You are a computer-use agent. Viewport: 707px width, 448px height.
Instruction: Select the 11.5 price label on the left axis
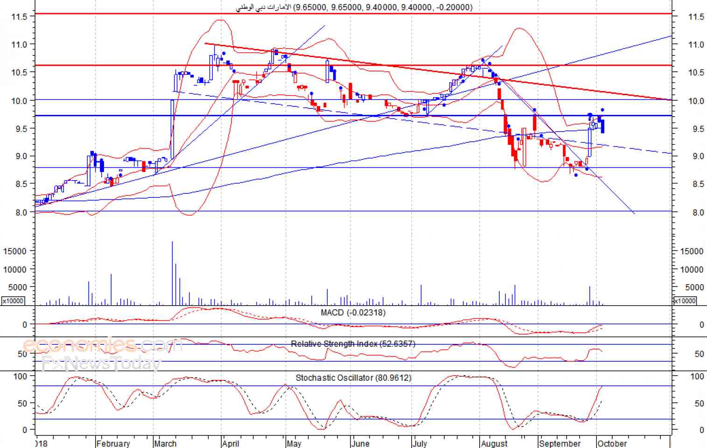19,16
